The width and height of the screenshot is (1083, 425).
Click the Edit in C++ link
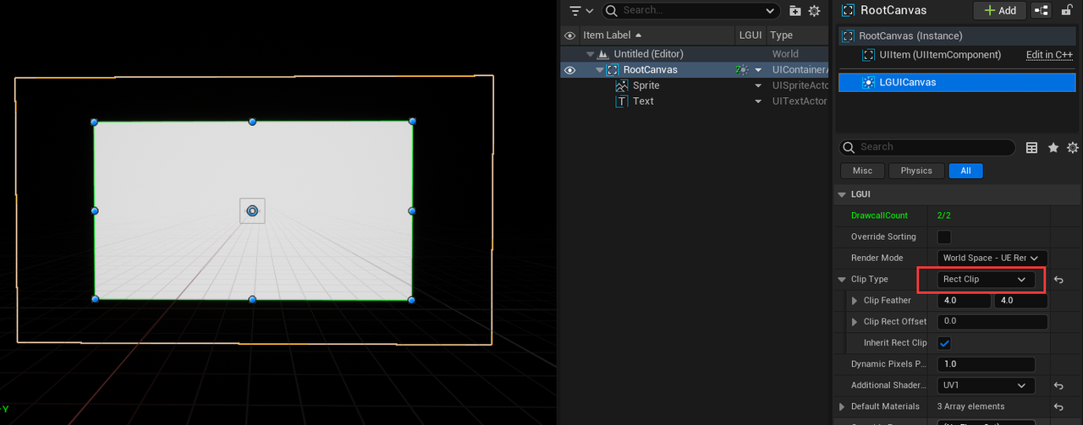(x=1050, y=55)
